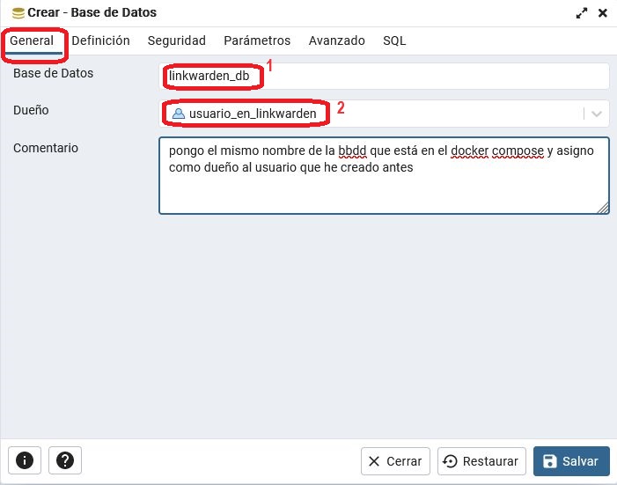Open the info icon button

pos(26,460)
